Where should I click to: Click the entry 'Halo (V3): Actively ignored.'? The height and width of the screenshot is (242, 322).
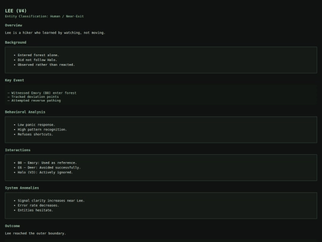pos(45,172)
